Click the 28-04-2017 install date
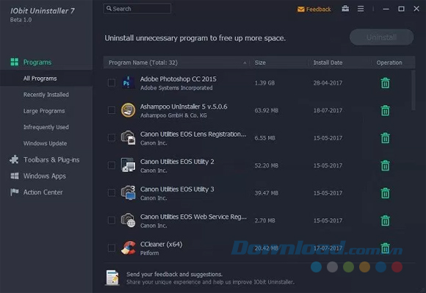The width and height of the screenshot is (426, 293). point(328,83)
